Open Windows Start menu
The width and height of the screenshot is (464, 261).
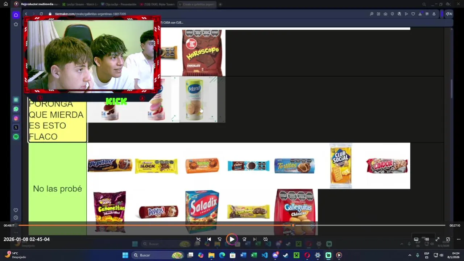coord(125,255)
